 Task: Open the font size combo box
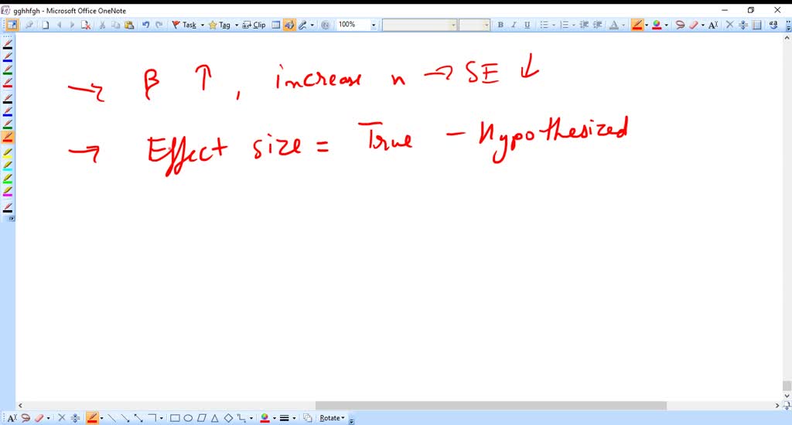pyautogui.click(x=474, y=25)
